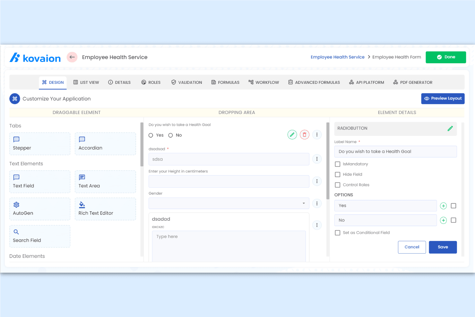Open the edit pencil on Health Goal question
The width and height of the screenshot is (475, 317).
[292, 135]
